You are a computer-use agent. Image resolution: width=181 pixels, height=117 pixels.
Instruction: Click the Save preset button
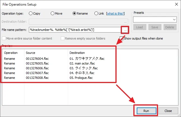(155, 27)
